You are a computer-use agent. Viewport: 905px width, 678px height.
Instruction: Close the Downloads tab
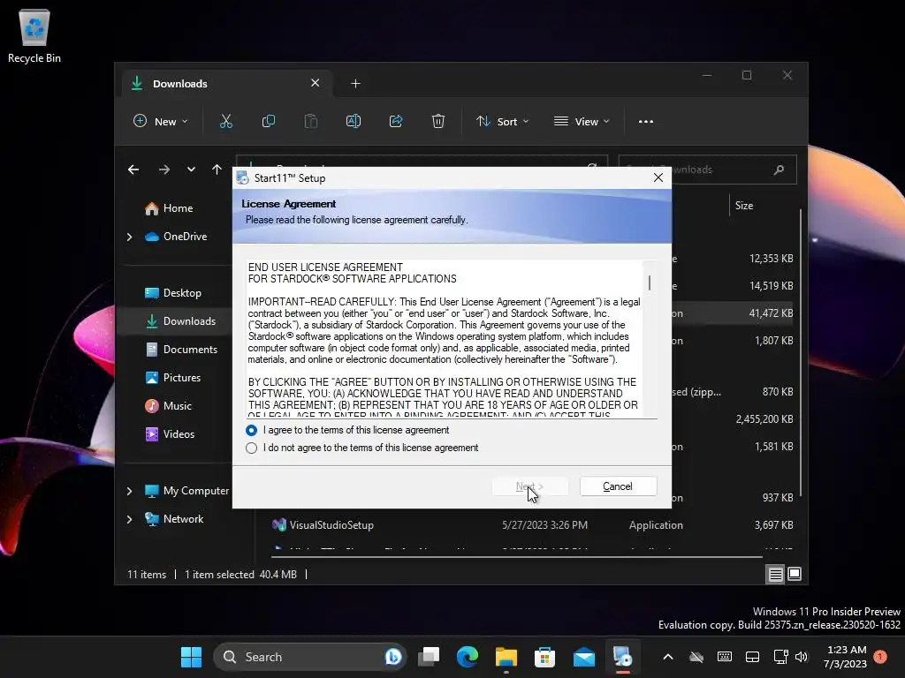pos(316,83)
